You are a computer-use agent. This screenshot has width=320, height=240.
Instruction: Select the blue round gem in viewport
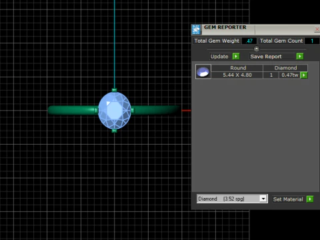pos(115,111)
